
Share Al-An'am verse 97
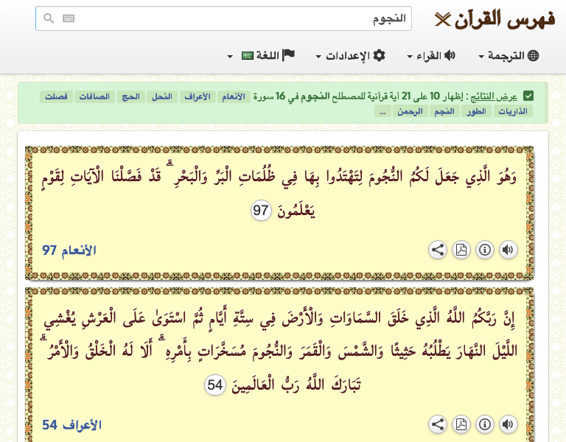(x=438, y=250)
